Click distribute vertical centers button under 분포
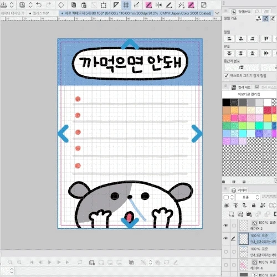 click(x=241, y=53)
